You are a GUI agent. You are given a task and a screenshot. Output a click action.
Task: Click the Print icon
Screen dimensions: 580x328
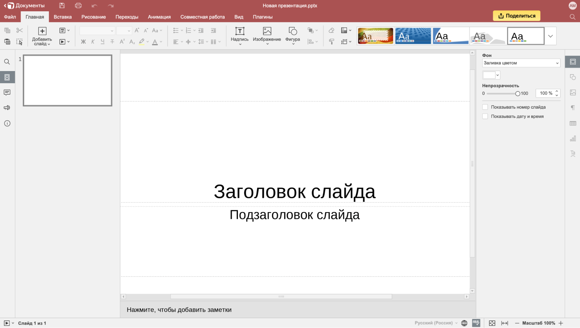click(x=78, y=6)
